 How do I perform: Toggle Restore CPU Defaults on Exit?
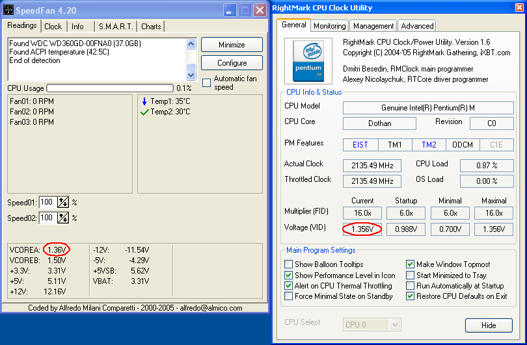(x=410, y=296)
